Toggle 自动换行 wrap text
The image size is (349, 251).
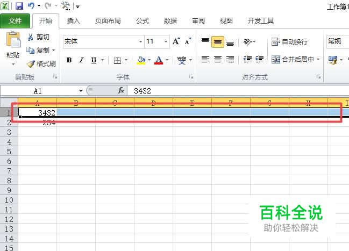289,41
